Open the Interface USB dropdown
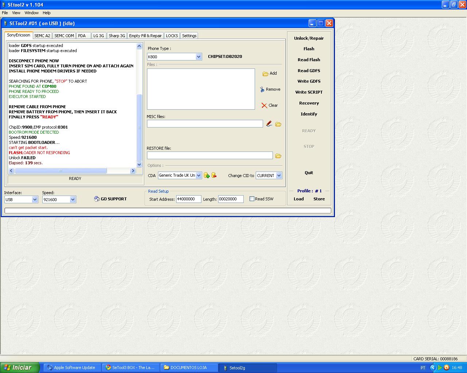The width and height of the screenshot is (467, 373). pyautogui.click(x=35, y=200)
